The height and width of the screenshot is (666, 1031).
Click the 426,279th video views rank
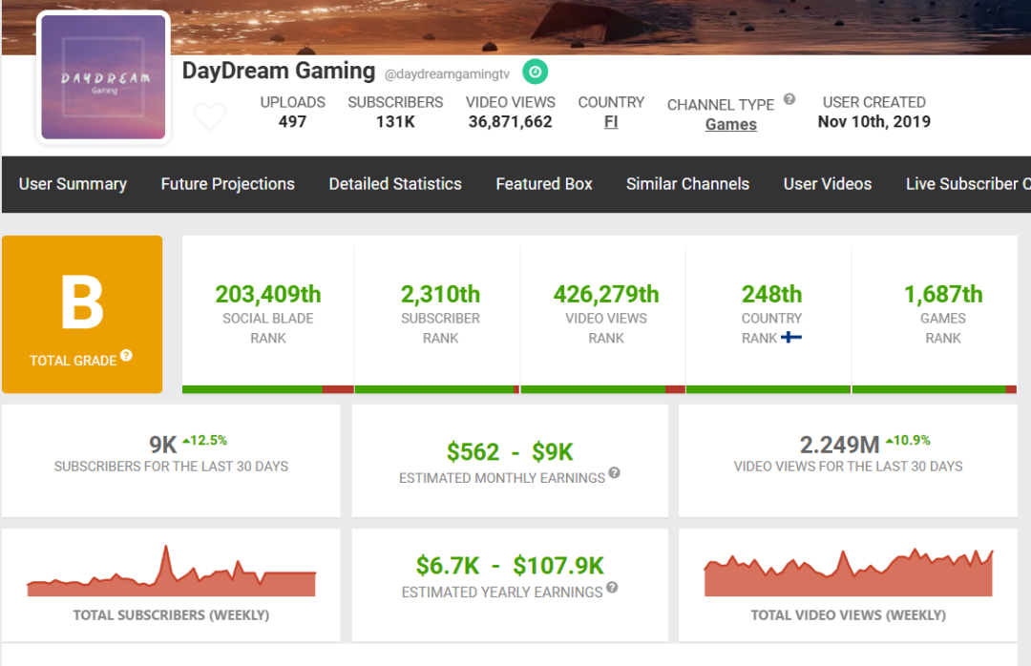pyautogui.click(x=606, y=294)
